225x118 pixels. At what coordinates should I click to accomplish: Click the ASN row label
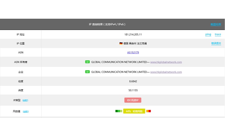coord(21,52)
